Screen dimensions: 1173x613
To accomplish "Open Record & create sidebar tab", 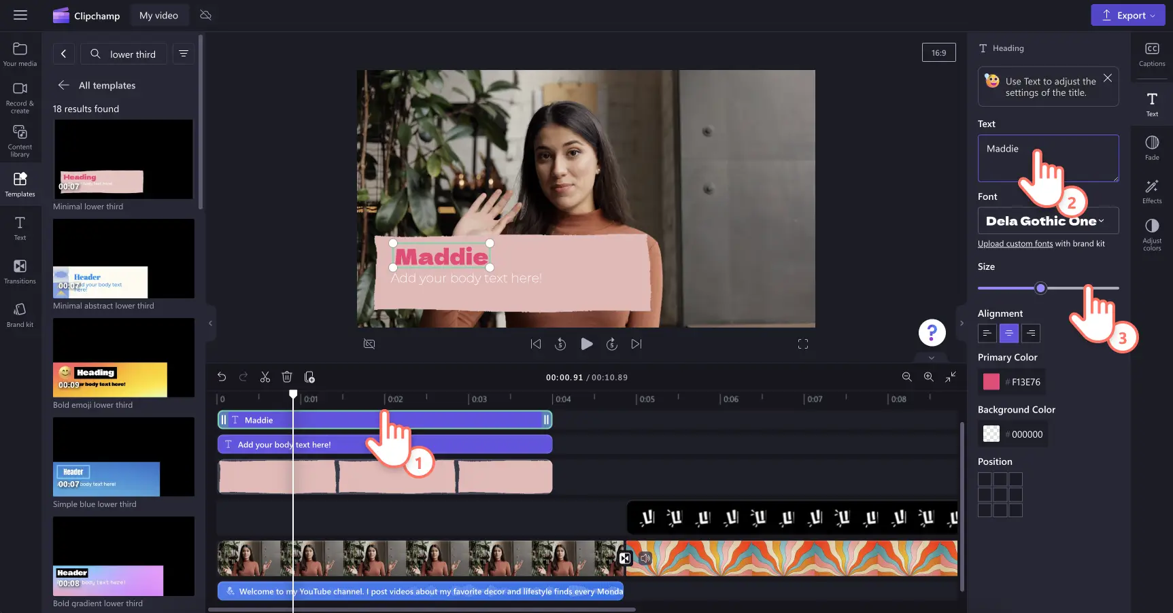I will coord(20,98).
